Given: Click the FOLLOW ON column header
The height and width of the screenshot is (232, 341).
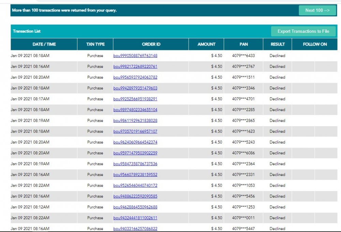Looking at the screenshot, I should [314, 44].
